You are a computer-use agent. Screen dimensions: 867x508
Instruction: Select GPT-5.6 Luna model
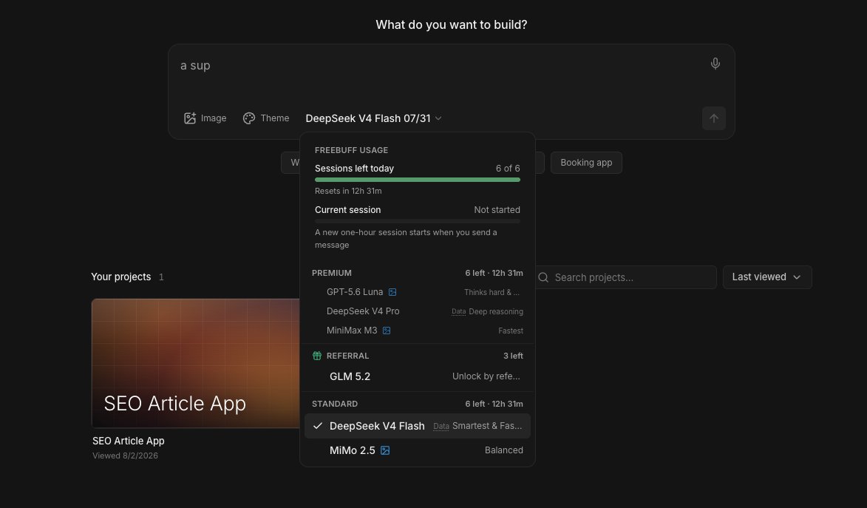point(418,292)
